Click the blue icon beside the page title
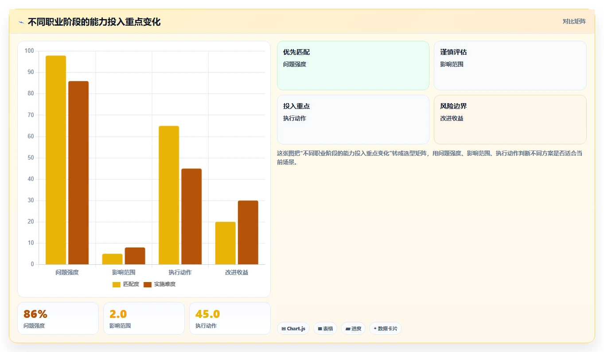604x352 pixels. 21,22
